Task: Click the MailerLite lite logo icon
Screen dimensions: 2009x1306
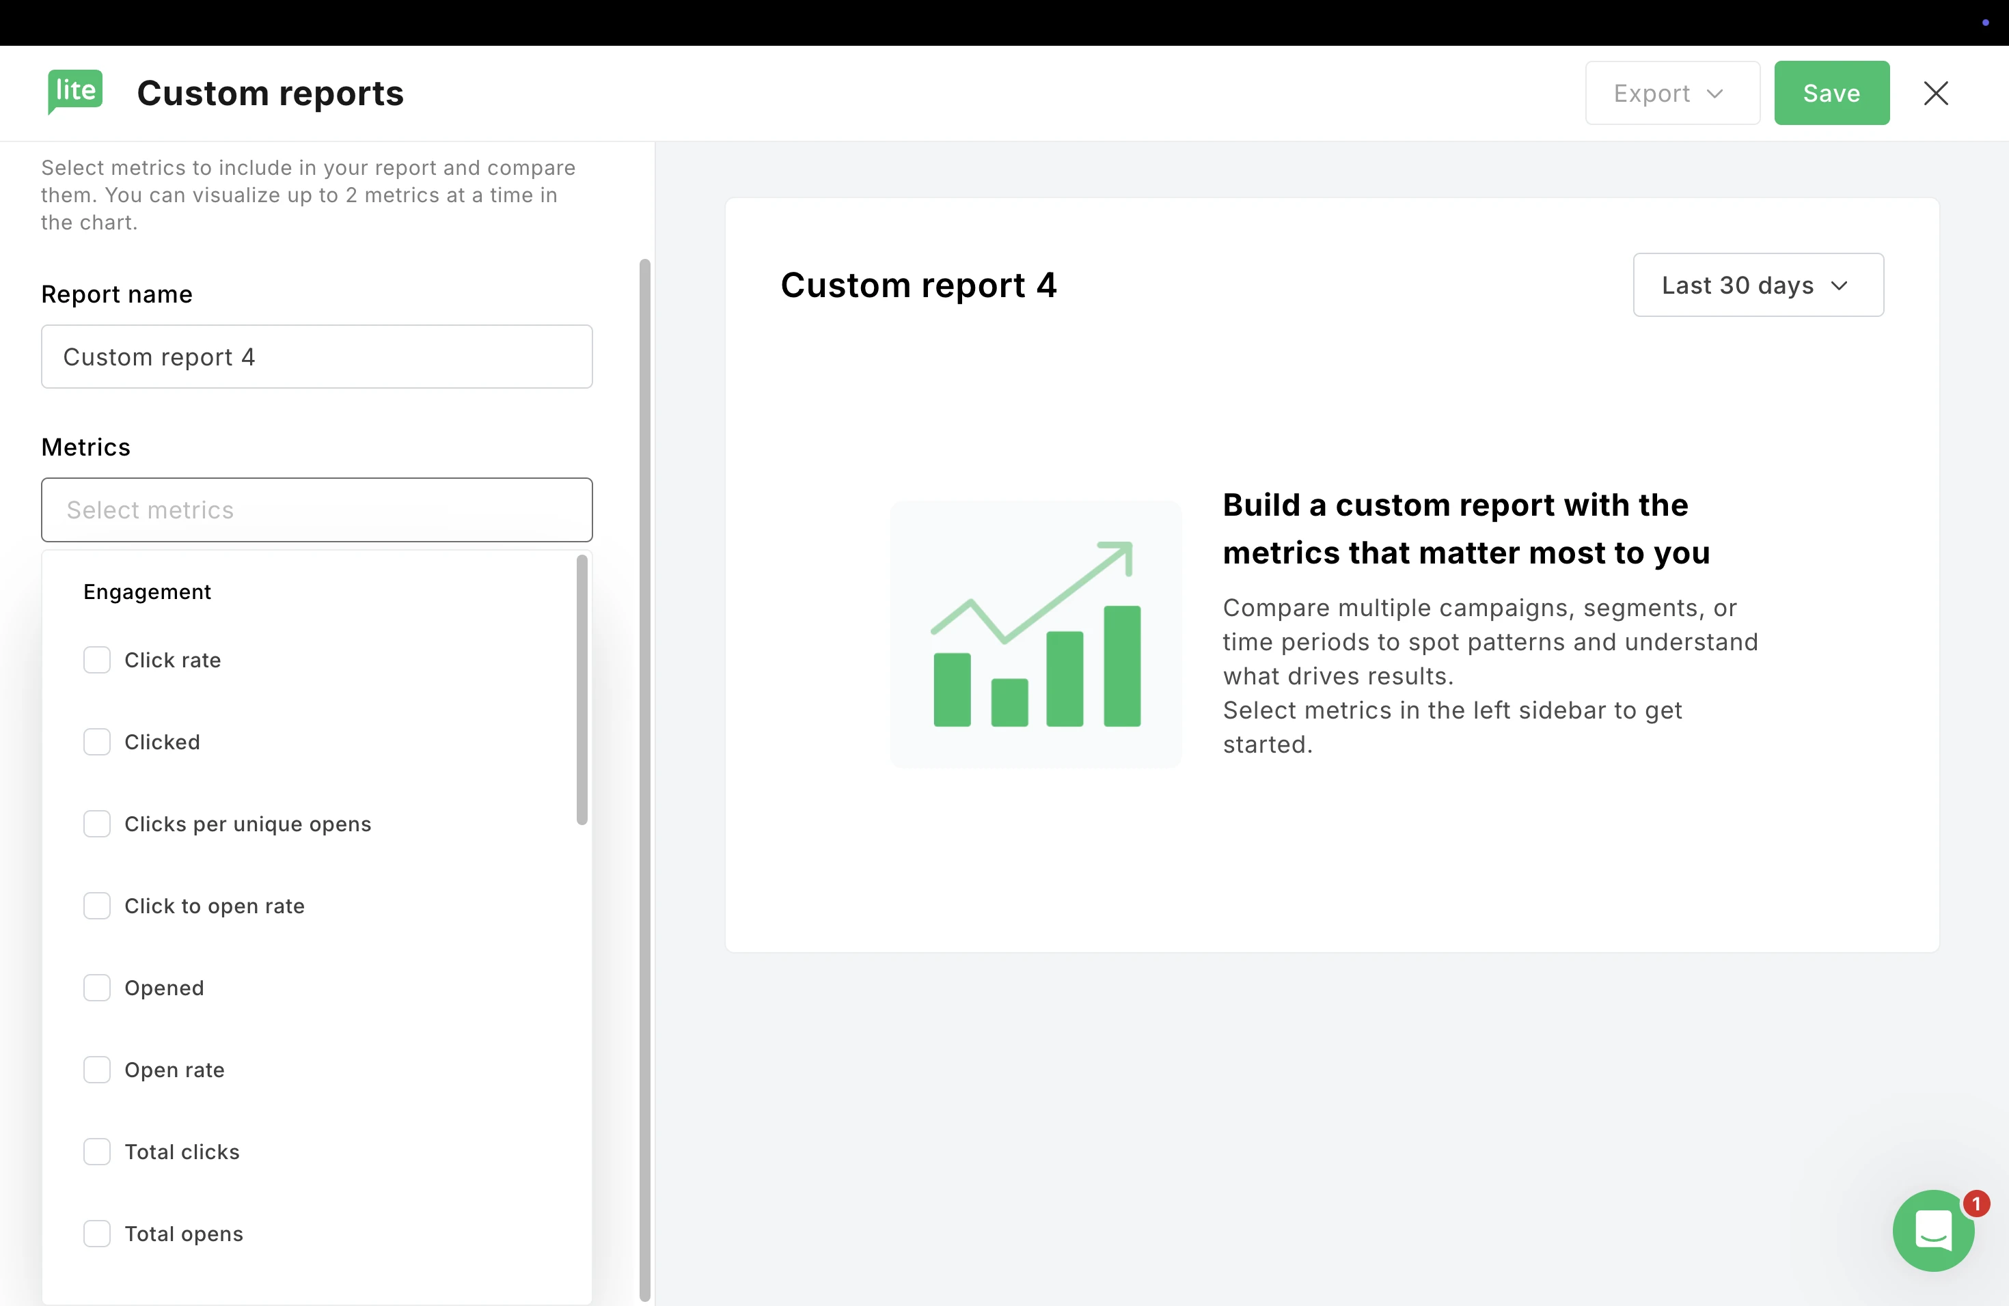Action: point(75,91)
